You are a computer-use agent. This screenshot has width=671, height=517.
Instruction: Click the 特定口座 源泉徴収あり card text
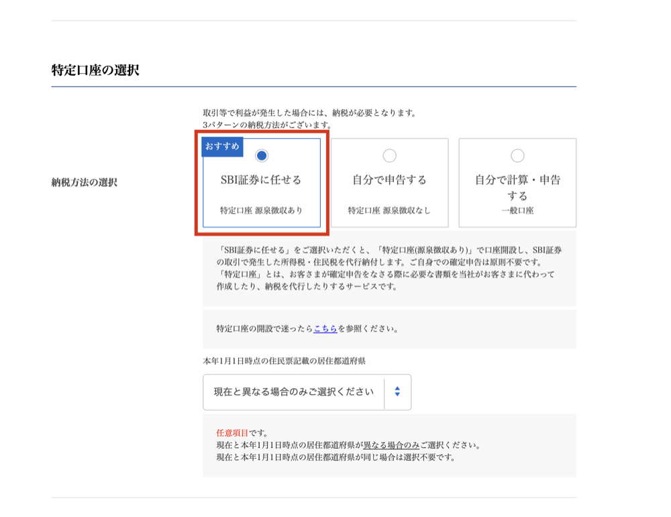(x=262, y=211)
